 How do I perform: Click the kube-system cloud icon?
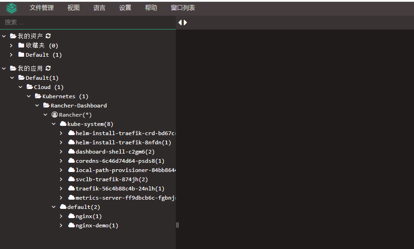pyautogui.click(x=63, y=124)
